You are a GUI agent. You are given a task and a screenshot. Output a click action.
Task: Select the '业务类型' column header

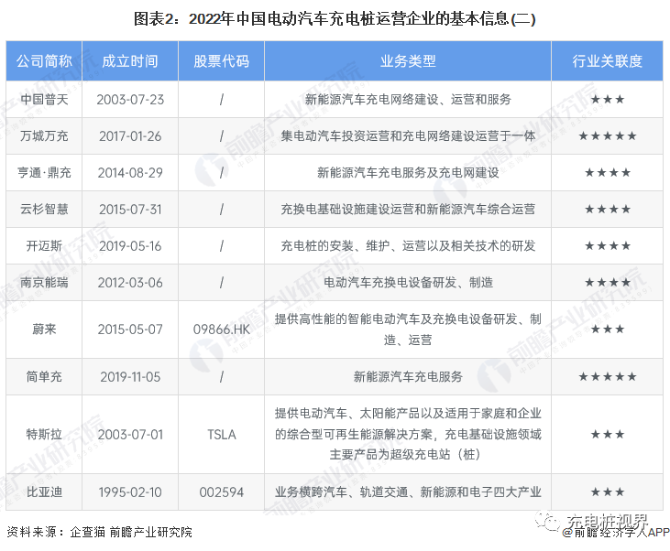pos(408,61)
